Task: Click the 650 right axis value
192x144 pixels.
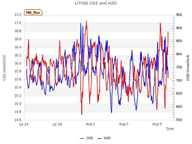Action: tap(179, 94)
